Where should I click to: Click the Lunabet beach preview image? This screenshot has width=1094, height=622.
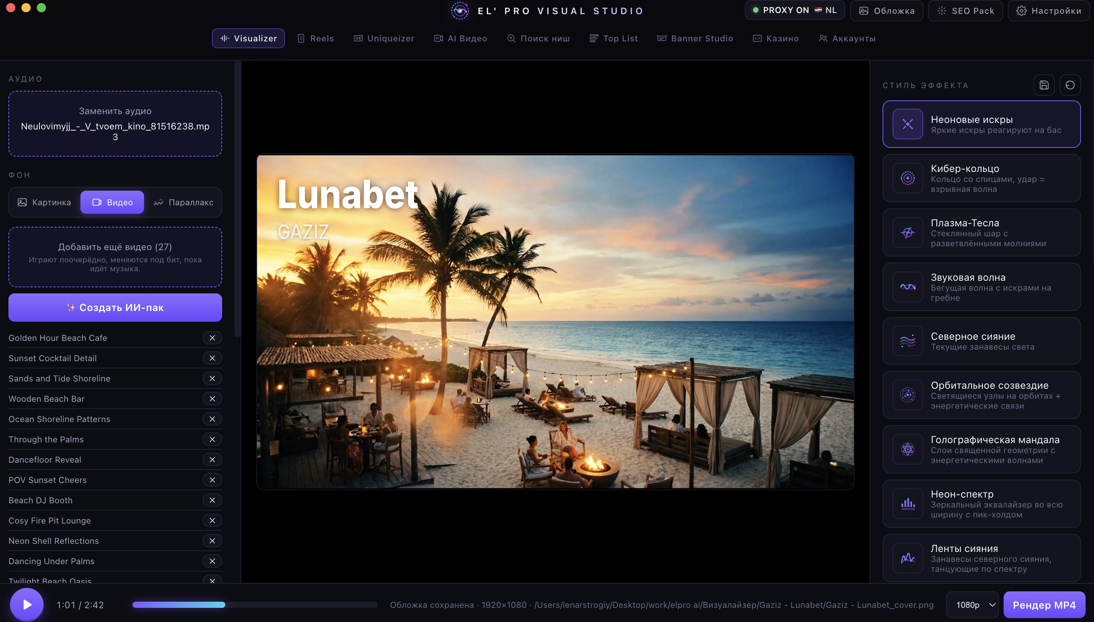point(555,322)
